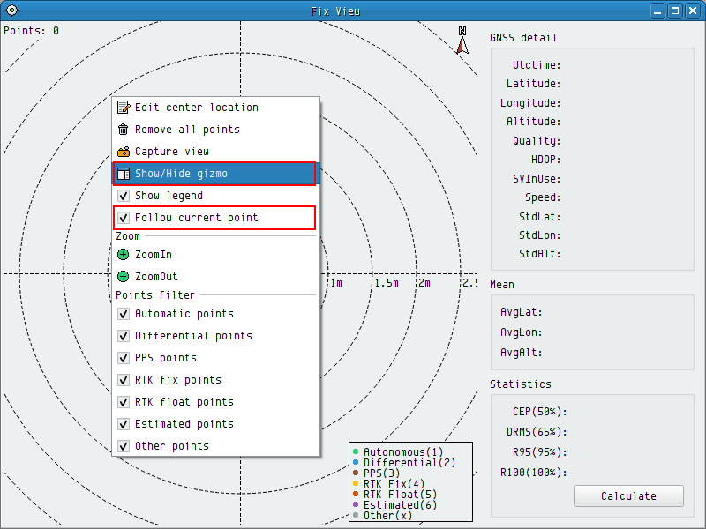The width and height of the screenshot is (706, 529).
Task: Choose ZoomOut from the Zoom section
Action: point(215,277)
